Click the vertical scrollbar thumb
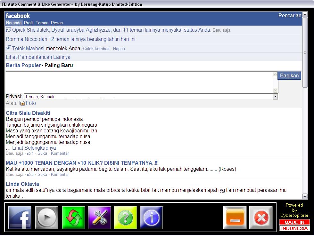 305,52
